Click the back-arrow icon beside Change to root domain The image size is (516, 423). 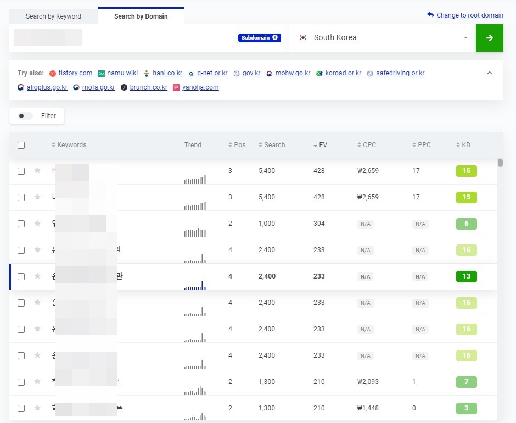pos(430,15)
